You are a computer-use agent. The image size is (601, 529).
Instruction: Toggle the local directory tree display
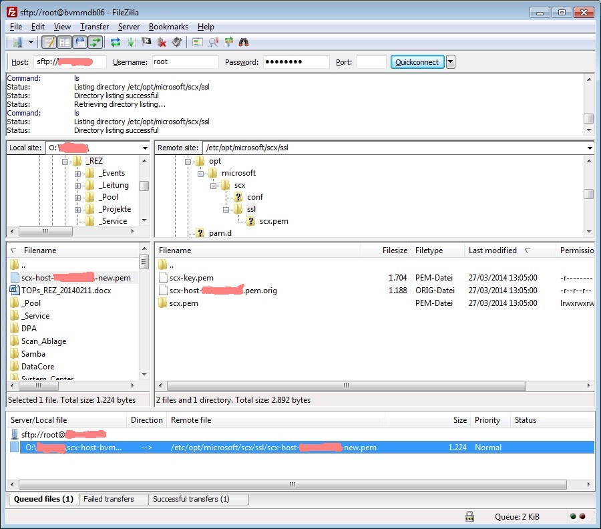65,42
